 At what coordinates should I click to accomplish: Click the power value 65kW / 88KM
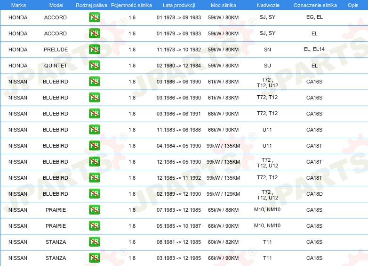click(x=223, y=210)
